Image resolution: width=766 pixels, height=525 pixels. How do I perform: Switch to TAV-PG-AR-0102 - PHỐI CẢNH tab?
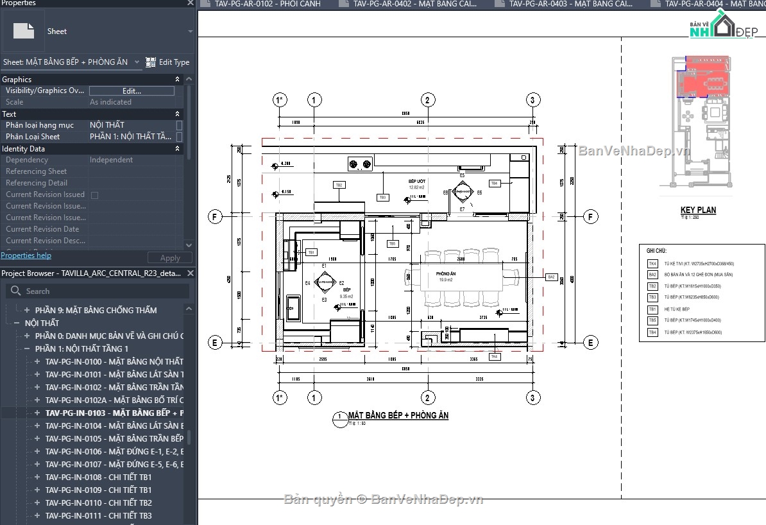[268, 4]
